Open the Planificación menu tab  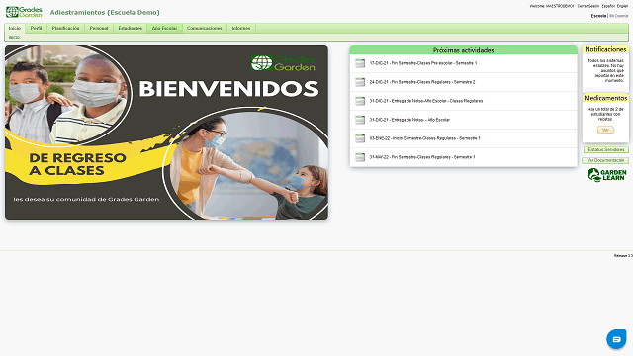(66, 28)
